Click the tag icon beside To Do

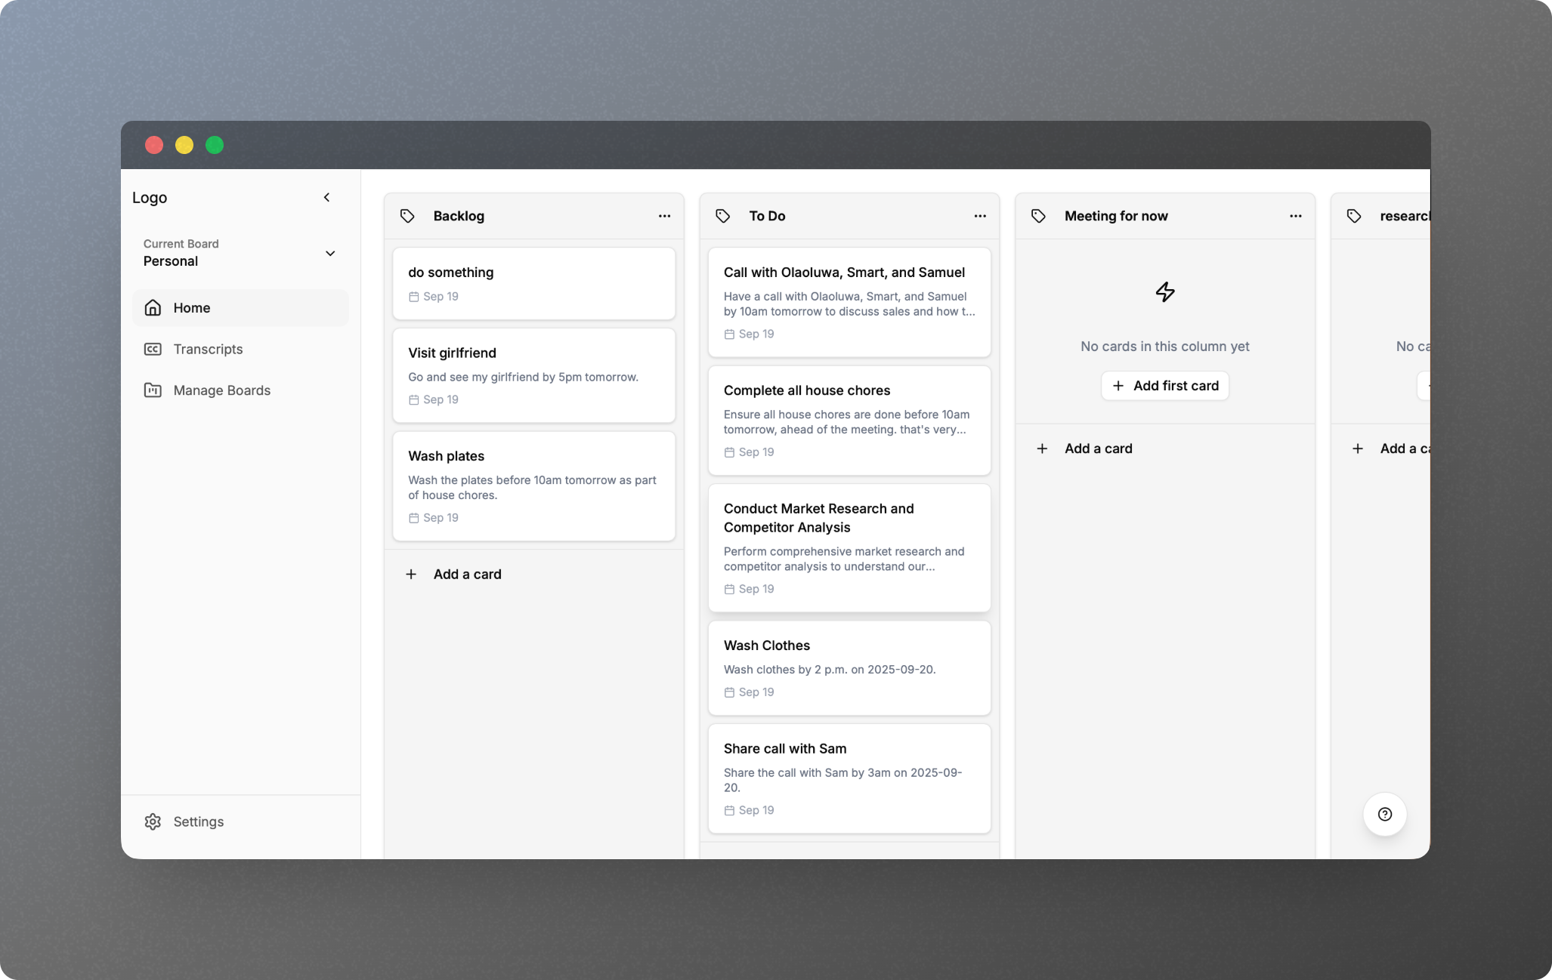click(x=723, y=216)
